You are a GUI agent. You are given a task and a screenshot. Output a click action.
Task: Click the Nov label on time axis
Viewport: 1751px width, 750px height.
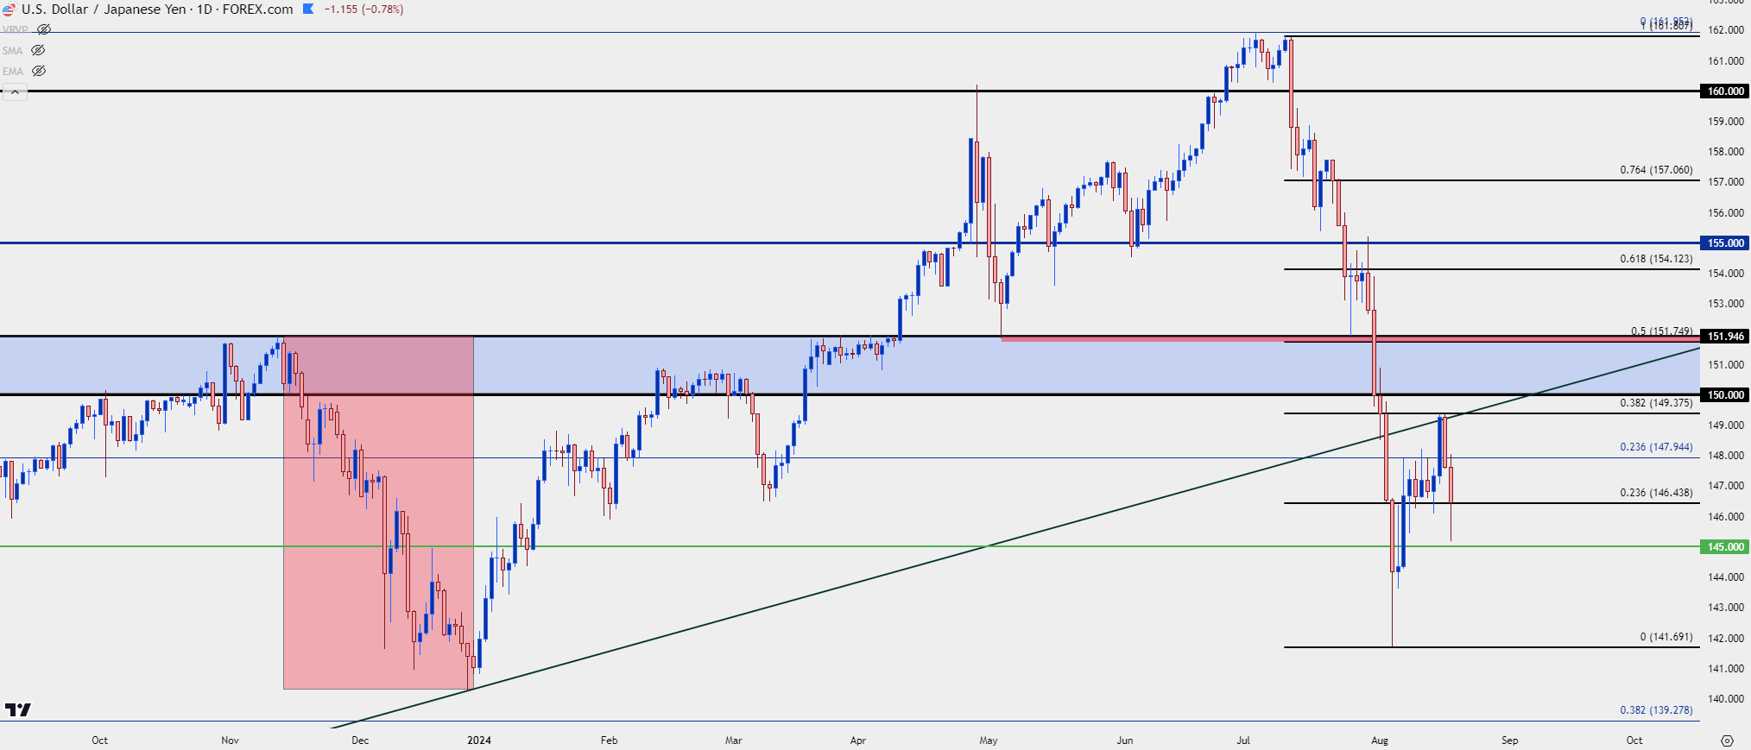pyautogui.click(x=230, y=741)
